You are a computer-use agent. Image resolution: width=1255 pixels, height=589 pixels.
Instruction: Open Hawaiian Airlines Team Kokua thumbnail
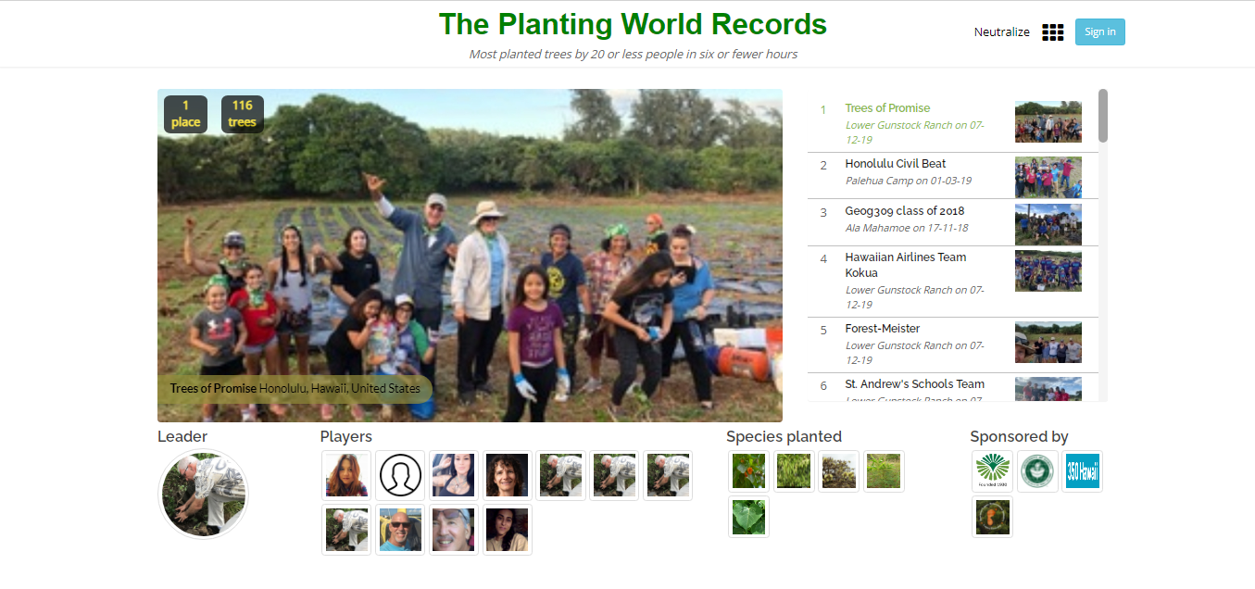click(x=1048, y=271)
